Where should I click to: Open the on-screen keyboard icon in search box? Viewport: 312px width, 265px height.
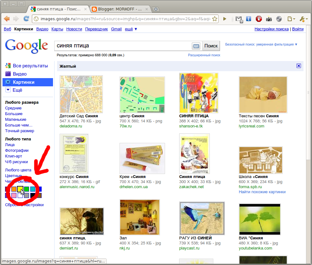pyautogui.click(x=196, y=46)
